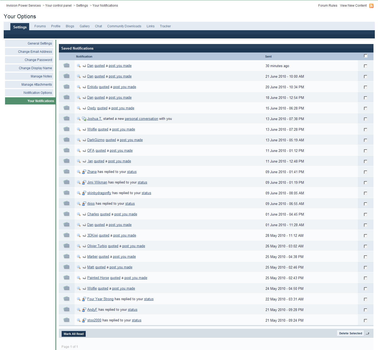This screenshot has height=350, width=378.
Task: Click conversation icon beside Joshua T.
Action: pos(84,119)
